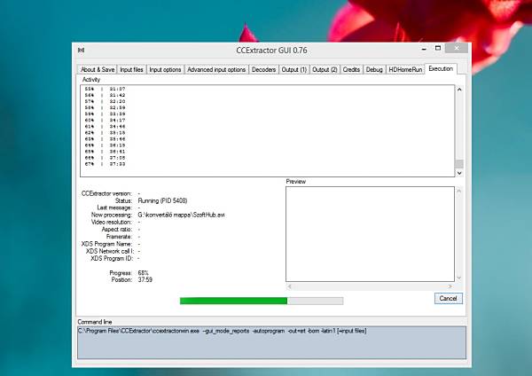Click the 'Command line' label
The width and height of the screenshot is (532, 376).
pos(95,322)
